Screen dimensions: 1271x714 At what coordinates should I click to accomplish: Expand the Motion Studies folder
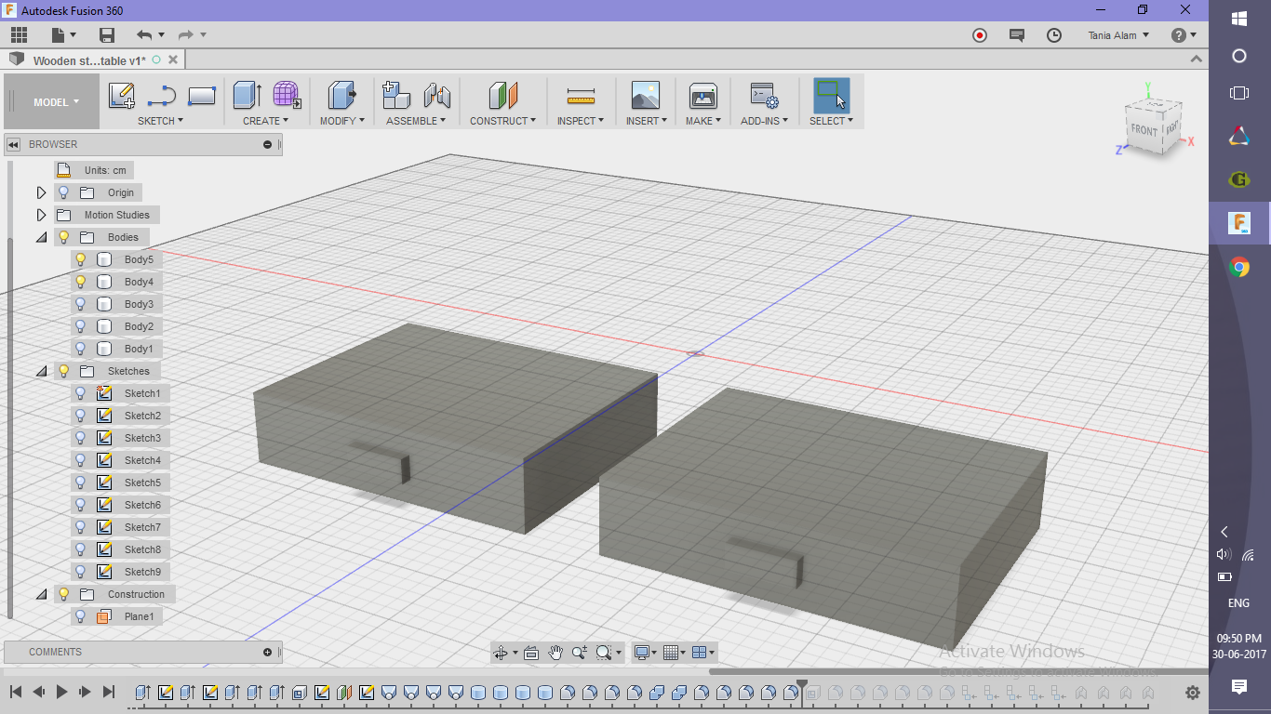[41, 215]
